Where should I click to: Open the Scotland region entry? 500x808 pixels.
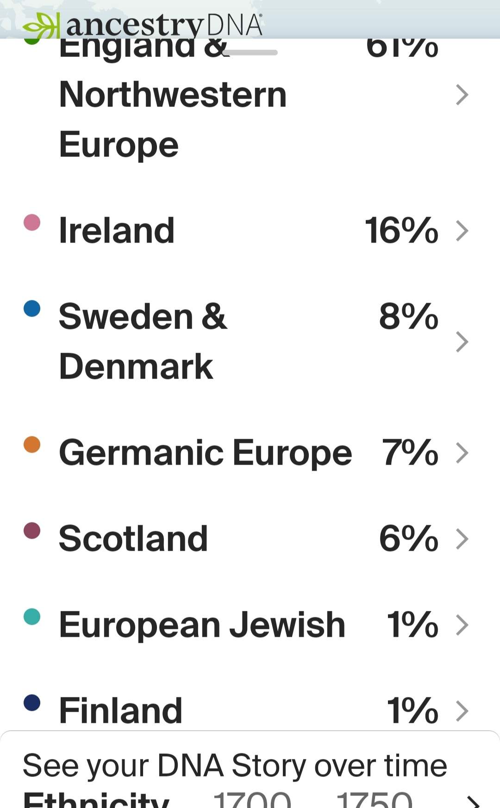pos(246,539)
